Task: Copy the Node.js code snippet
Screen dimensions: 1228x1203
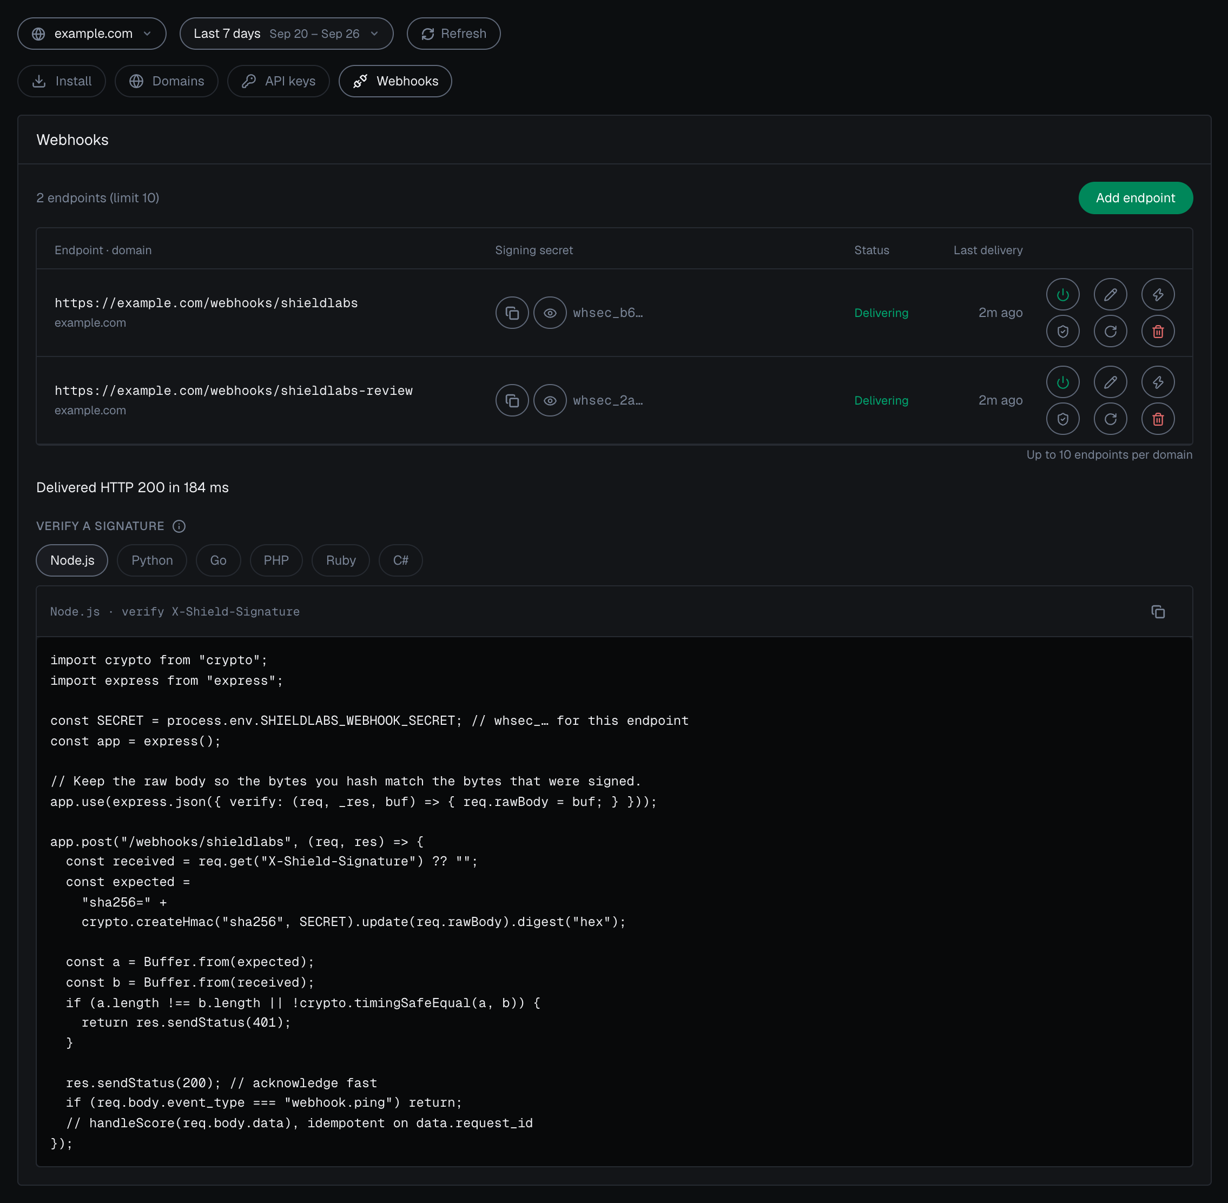Action: click(1158, 612)
